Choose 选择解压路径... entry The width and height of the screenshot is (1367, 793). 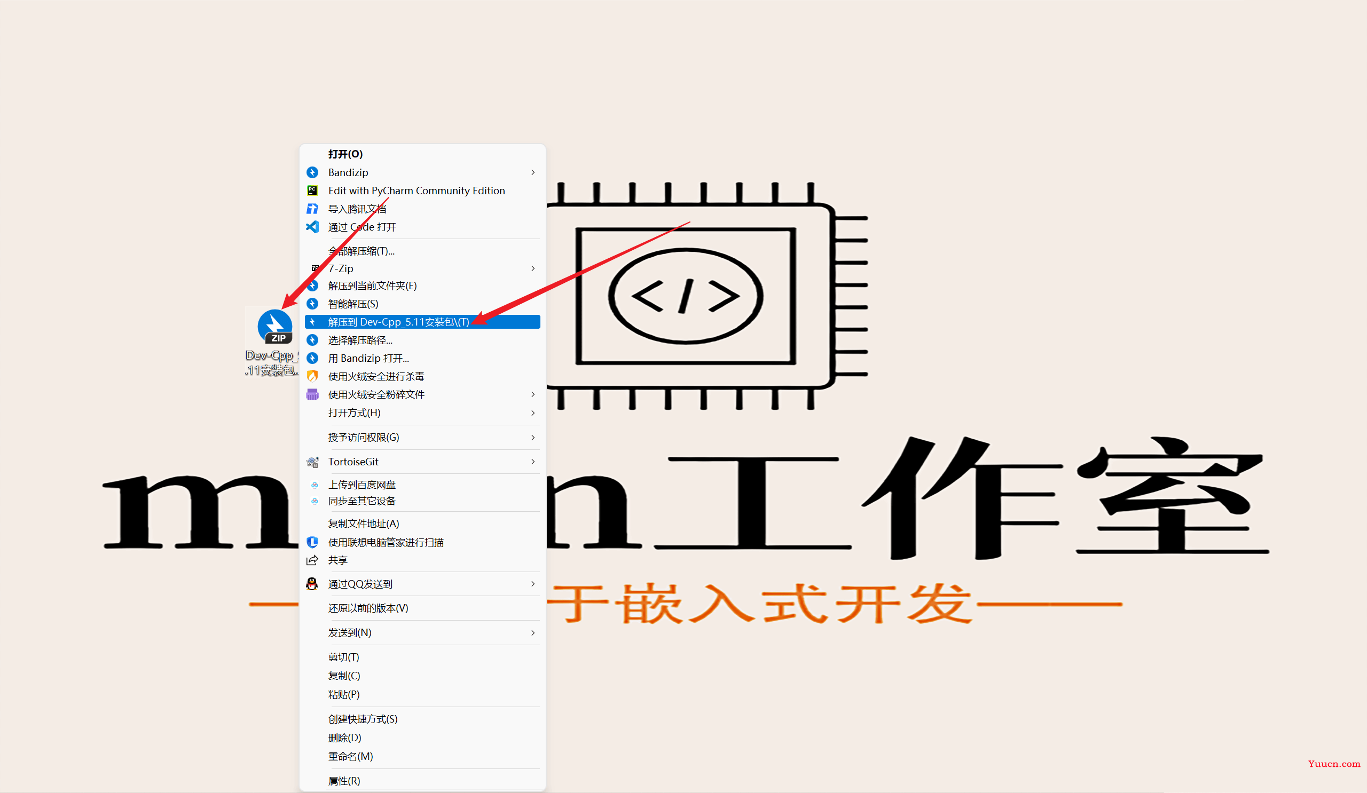(422, 340)
